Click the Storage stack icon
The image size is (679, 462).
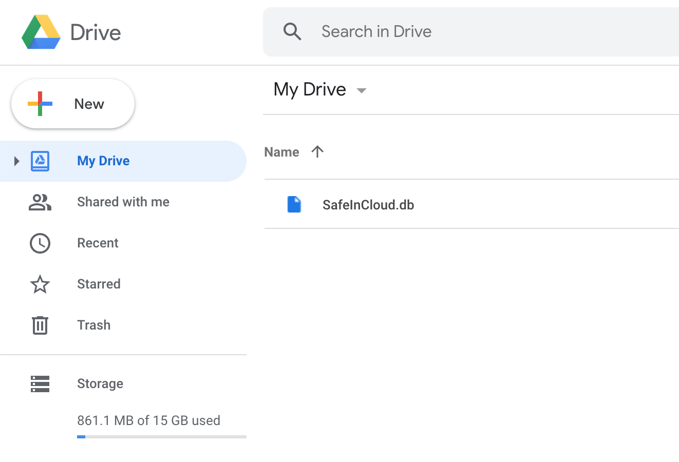tap(40, 384)
